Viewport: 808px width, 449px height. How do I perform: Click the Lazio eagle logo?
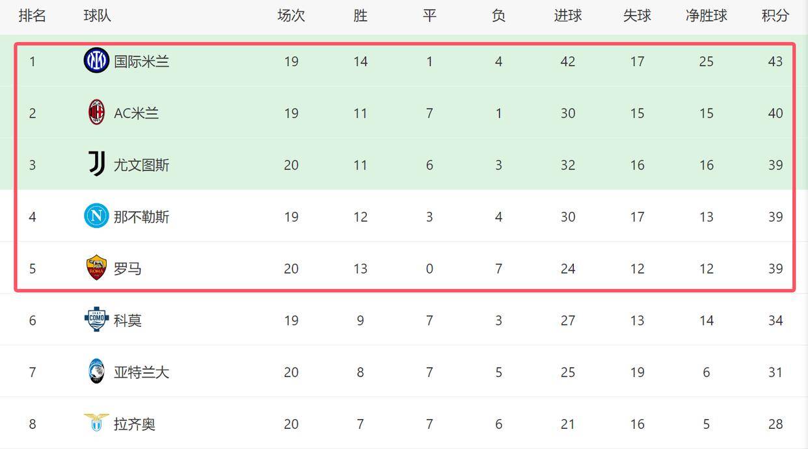(96, 422)
